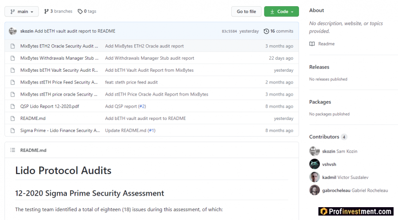This screenshot has width=398, height=220.
Task: Open the Releases section heading
Action: 319,67
